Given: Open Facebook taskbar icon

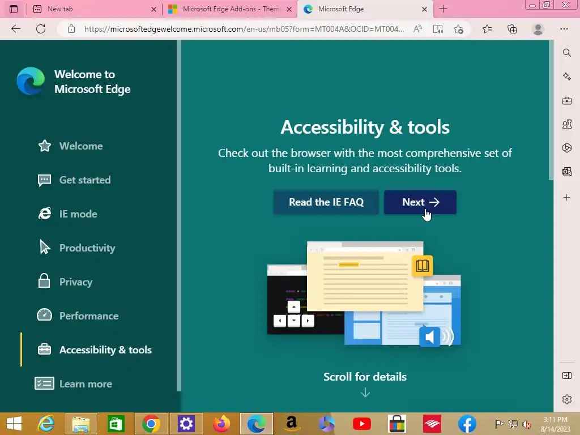Looking at the screenshot, I should 467,424.
